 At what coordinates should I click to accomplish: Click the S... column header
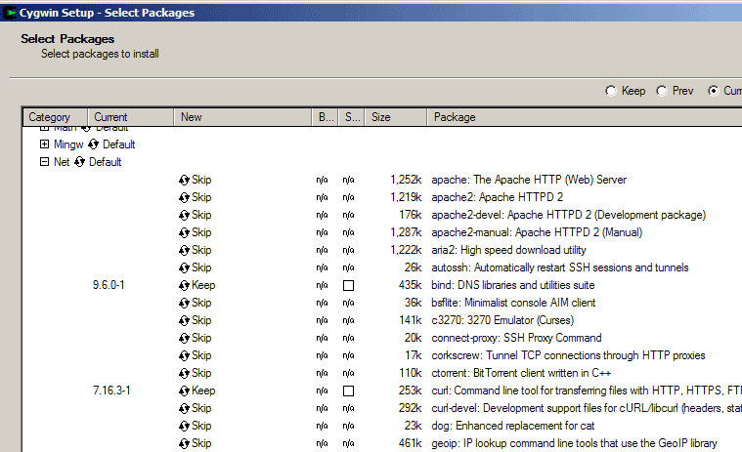[352, 117]
